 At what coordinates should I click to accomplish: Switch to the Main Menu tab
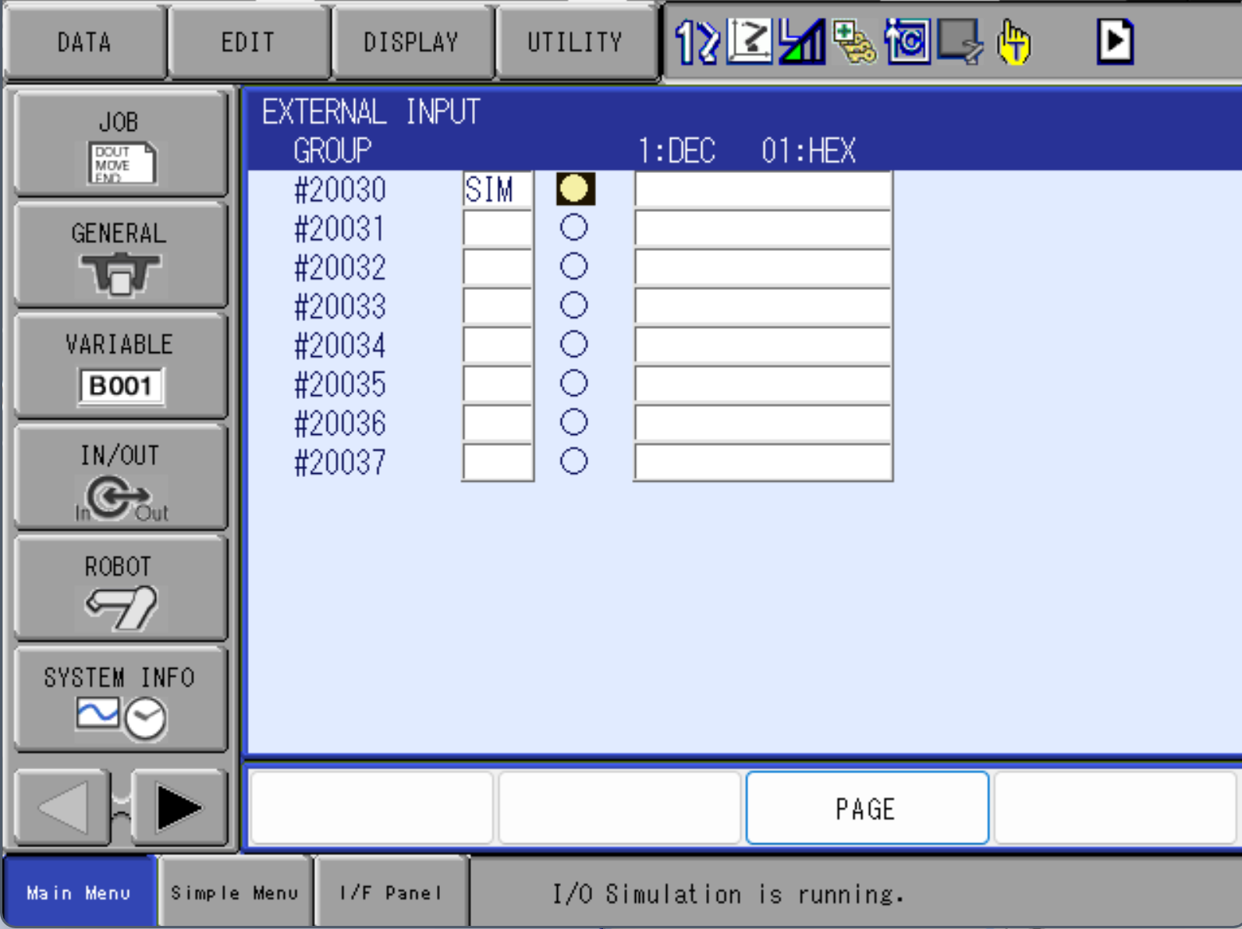(79, 892)
